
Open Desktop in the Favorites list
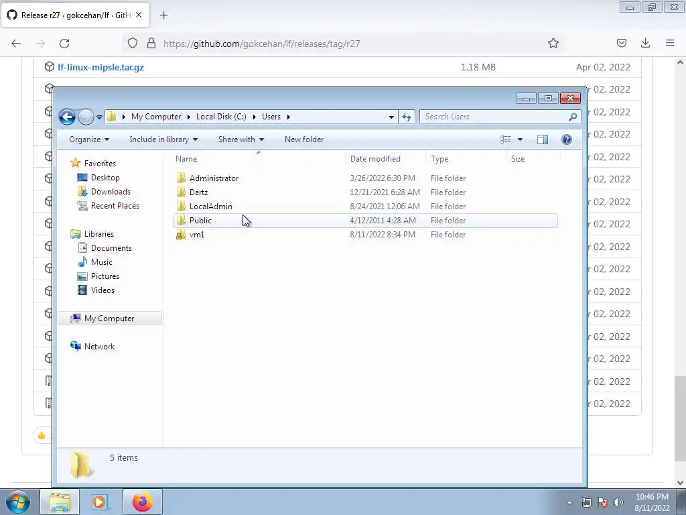click(x=105, y=177)
